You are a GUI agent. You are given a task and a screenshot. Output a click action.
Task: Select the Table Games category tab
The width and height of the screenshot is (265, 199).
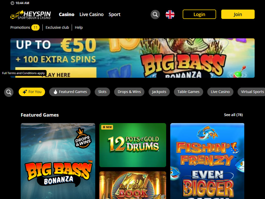[x=188, y=92]
